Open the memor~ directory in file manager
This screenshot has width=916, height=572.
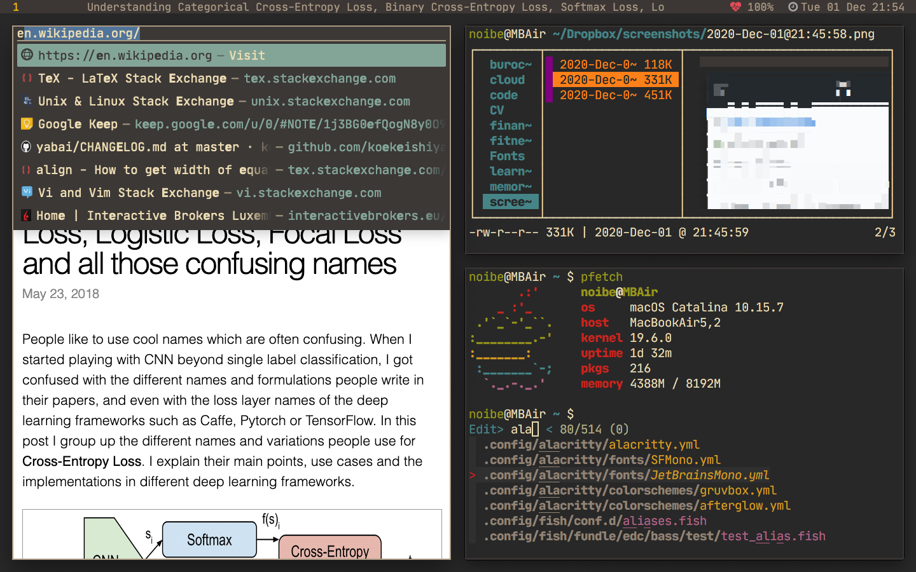click(511, 186)
